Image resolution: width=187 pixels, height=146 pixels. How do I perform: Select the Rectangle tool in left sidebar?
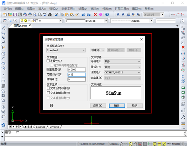[3, 81]
